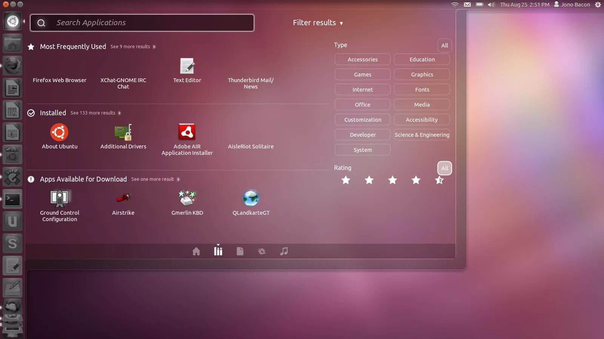Set rating filter to three stars
604x339 pixels.
[x=393, y=180]
